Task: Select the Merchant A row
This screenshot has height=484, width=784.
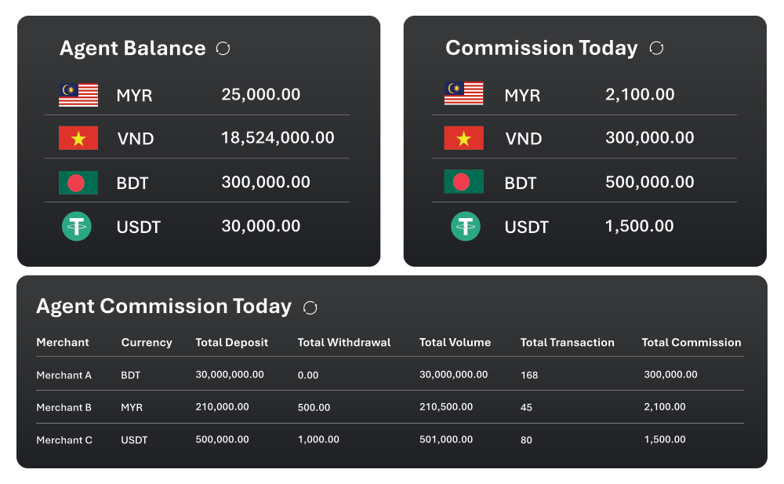Action: (390, 374)
